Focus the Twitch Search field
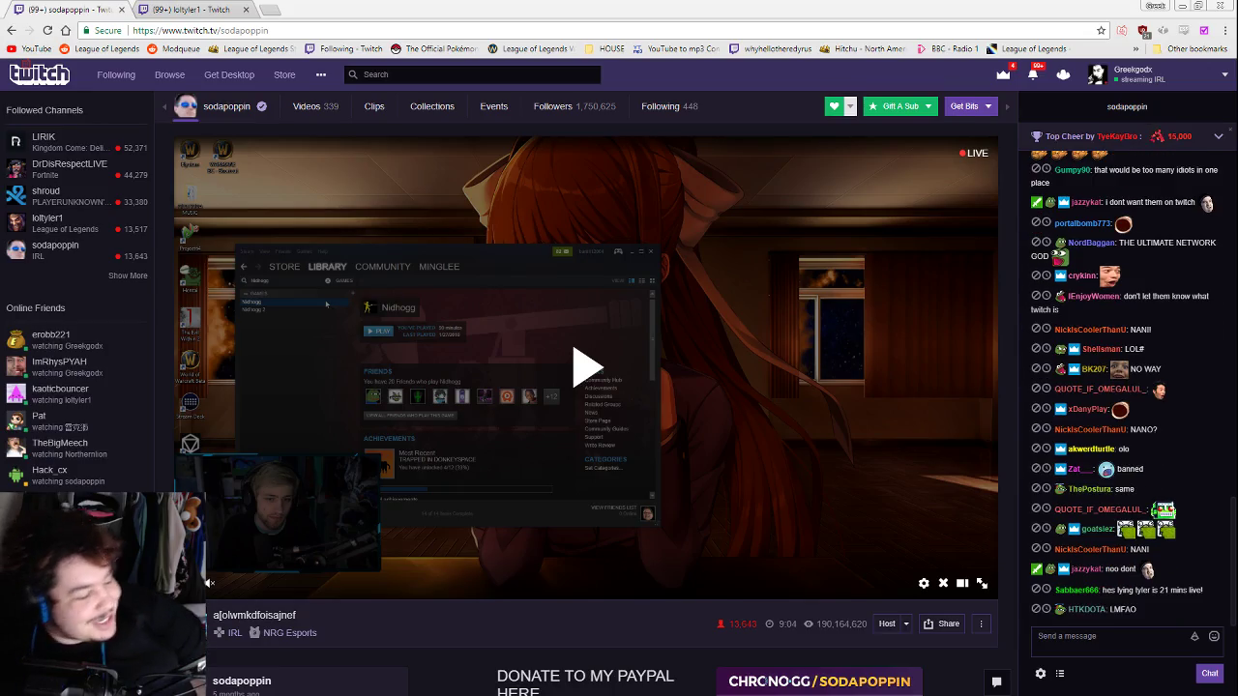 (x=472, y=74)
